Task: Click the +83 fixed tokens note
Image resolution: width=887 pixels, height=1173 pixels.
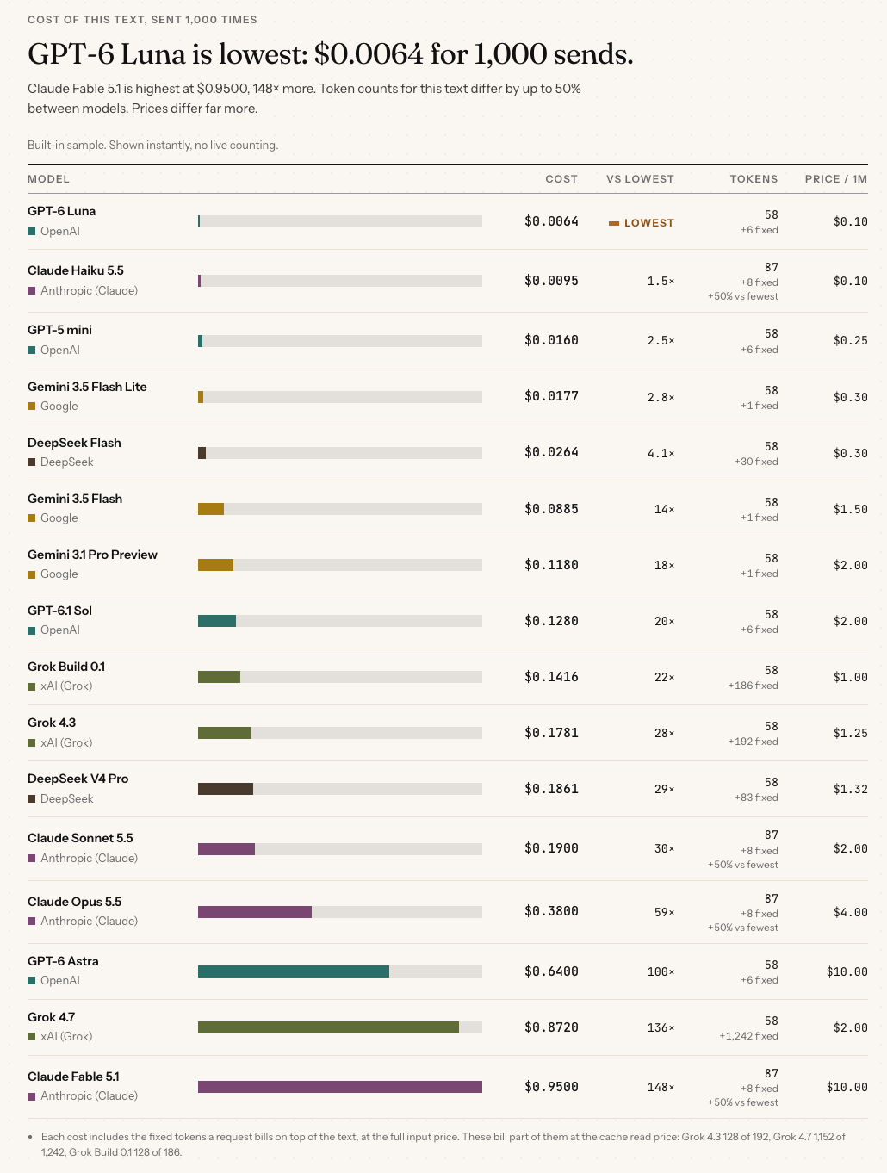Action: tap(756, 798)
